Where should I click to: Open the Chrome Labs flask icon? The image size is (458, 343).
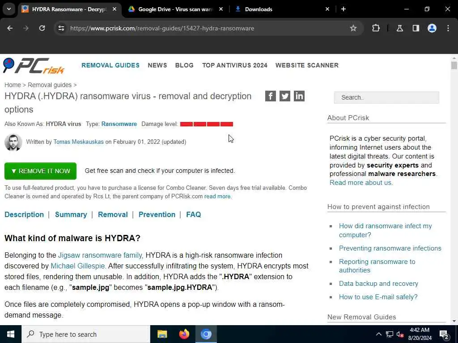click(400, 28)
